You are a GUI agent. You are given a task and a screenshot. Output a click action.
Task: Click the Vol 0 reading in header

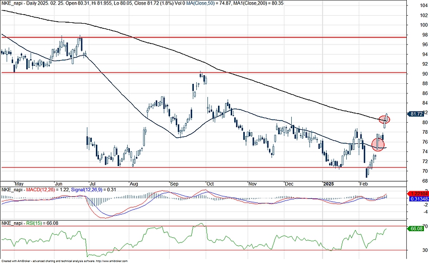click(x=180, y=4)
